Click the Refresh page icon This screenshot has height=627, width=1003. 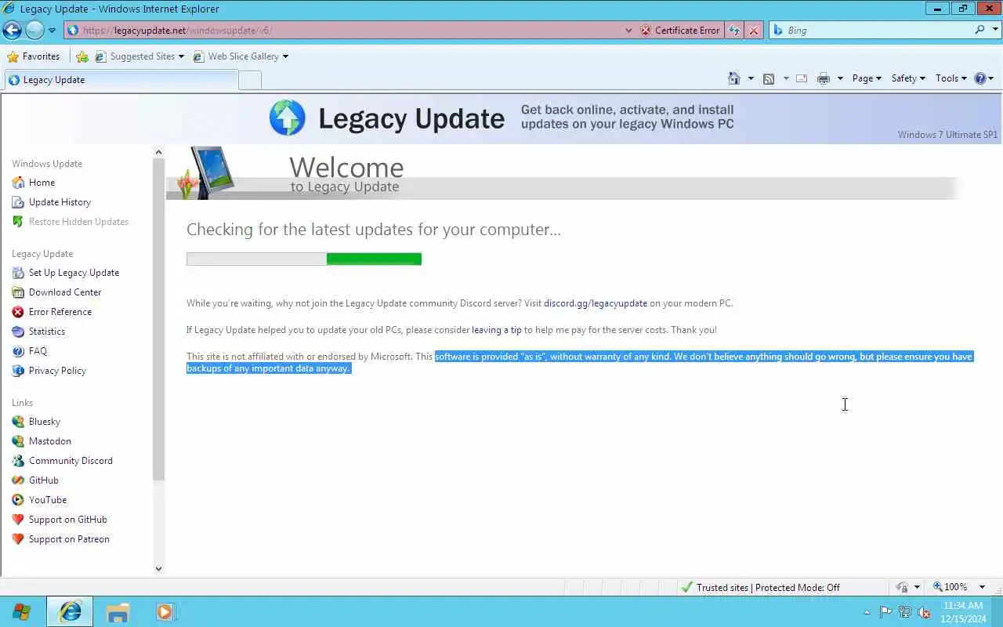click(734, 31)
